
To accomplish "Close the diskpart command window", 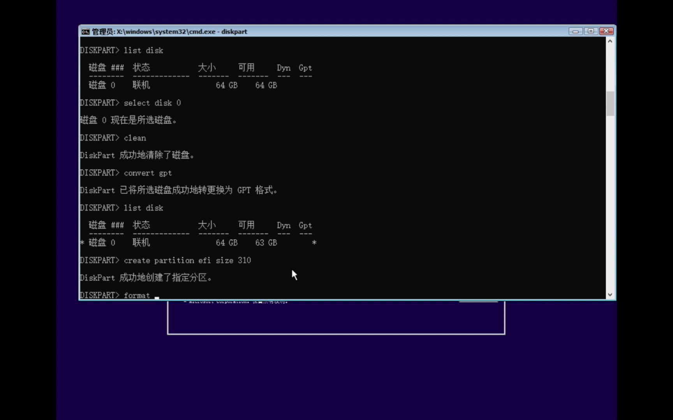I will (x=606, y=31).
